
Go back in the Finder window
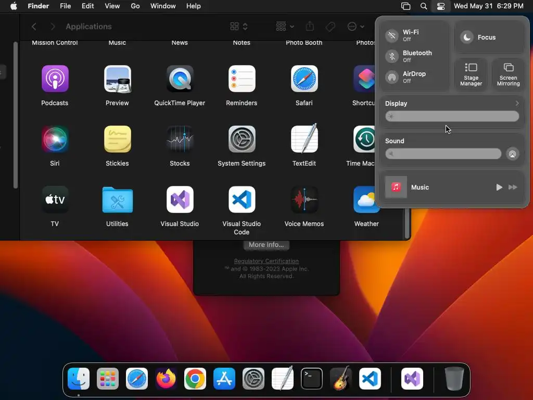34,26
